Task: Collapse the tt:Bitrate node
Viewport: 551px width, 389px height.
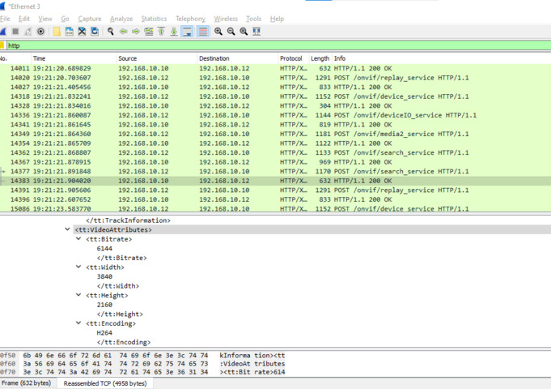Action: point(78,239)
